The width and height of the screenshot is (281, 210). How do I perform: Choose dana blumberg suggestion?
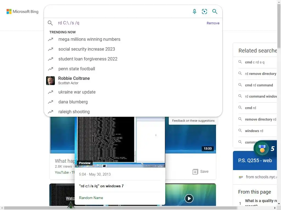point(73,102)
